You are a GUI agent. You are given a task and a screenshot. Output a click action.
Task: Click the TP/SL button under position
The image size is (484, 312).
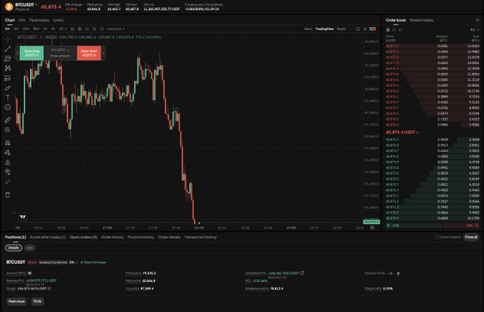pos(38,301)
